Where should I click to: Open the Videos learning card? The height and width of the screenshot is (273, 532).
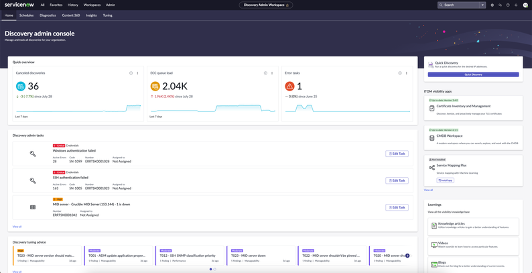[473, 246]
